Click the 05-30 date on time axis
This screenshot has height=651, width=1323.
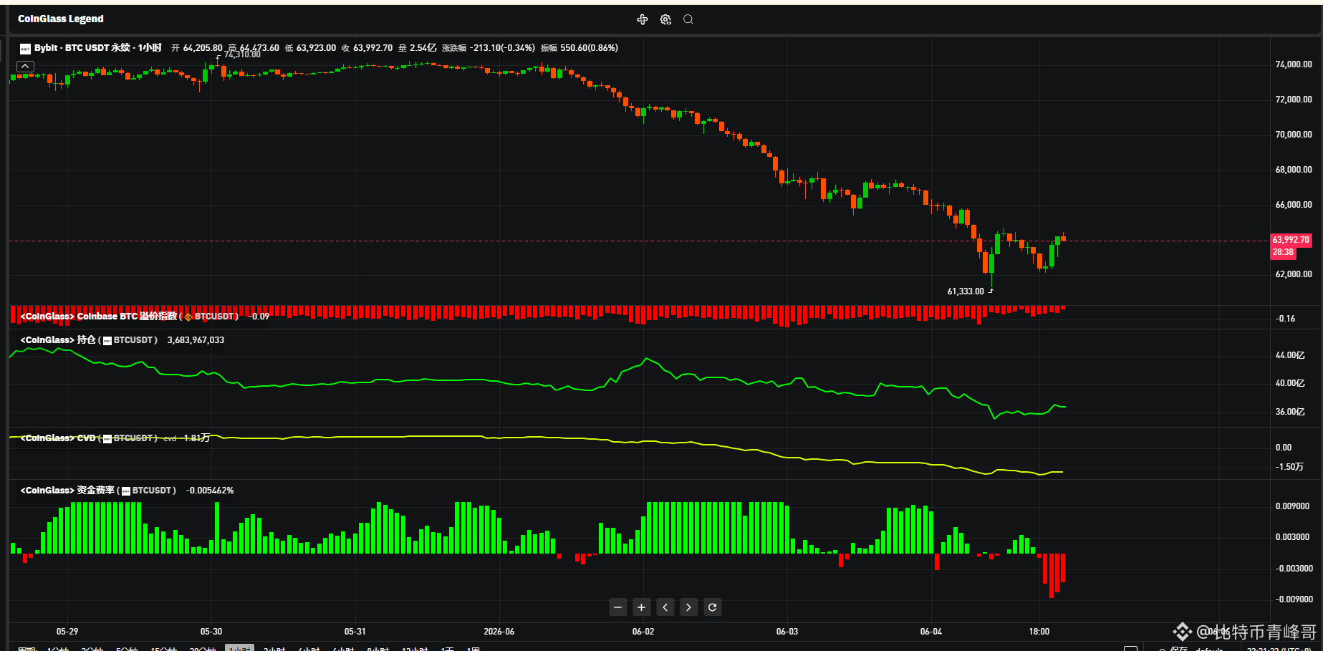(211, 632)
